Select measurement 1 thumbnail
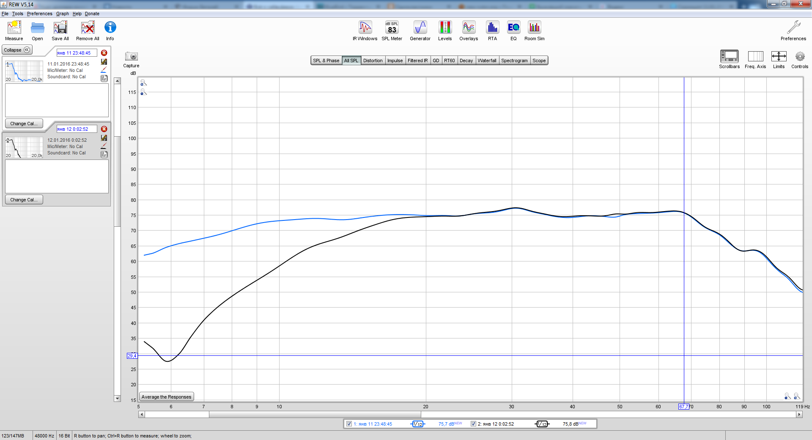Screen dimensions: 812x440 tap(24, 71)
